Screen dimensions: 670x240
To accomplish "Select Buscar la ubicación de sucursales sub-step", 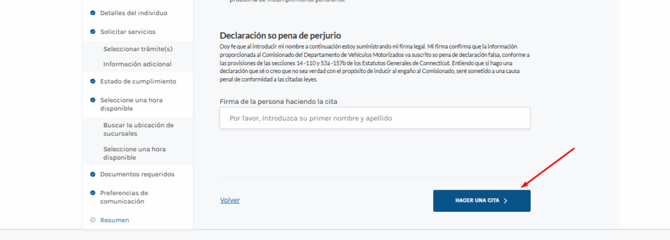I will pyautogui.click(x=139, y=129).
